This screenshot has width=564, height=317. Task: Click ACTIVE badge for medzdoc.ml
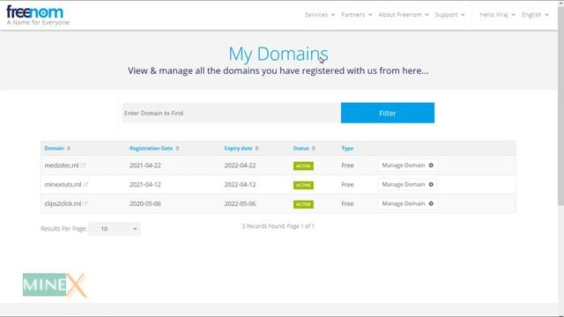(x=303, y=166)
